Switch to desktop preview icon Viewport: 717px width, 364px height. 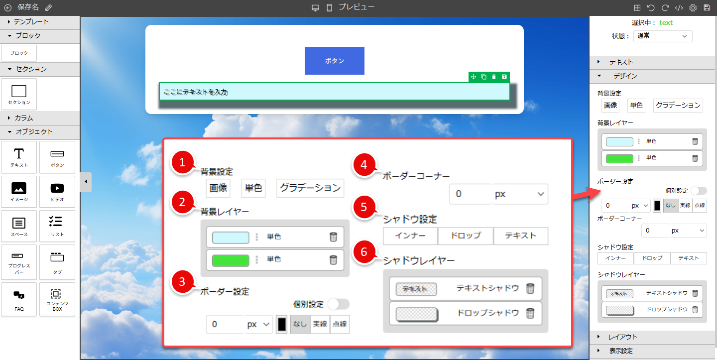click(x=315, y=8)
